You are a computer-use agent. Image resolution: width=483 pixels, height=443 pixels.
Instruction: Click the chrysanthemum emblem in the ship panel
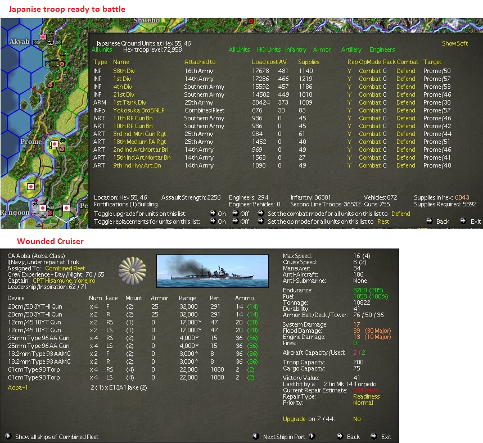click(133, 271)
